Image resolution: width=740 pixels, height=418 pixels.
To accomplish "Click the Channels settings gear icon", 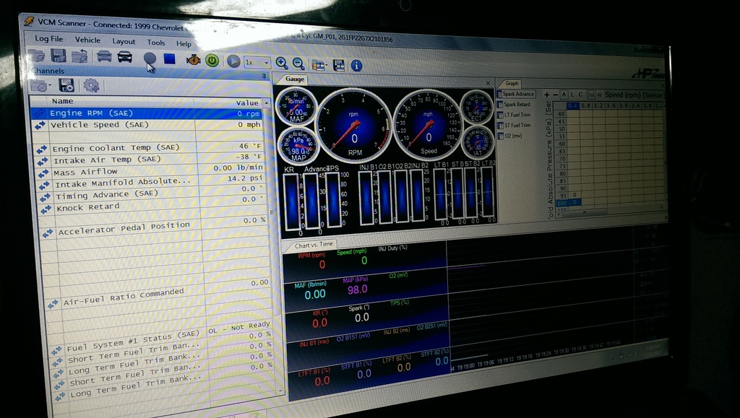I will point(91,85).
